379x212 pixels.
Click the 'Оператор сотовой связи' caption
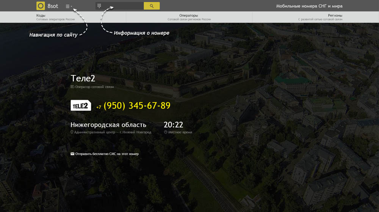[x=94, y=87]
